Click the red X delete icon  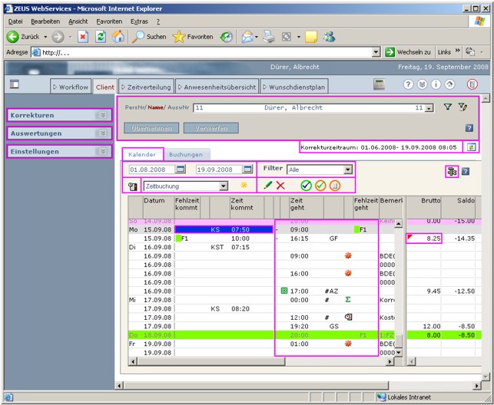(x=280, y=186)
